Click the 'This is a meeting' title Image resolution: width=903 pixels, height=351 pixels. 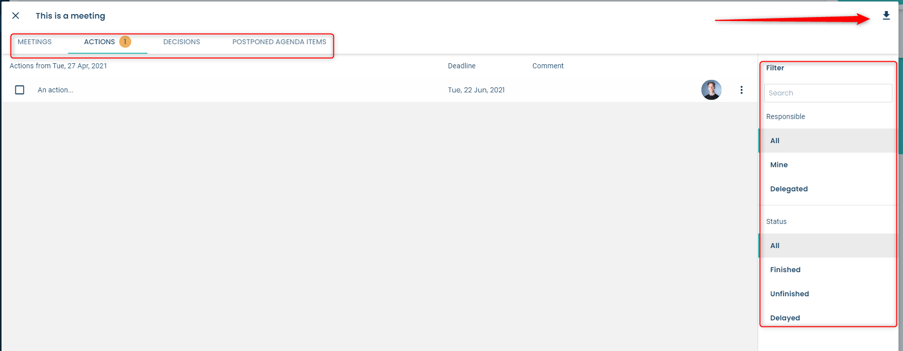(x=70, y=16)
